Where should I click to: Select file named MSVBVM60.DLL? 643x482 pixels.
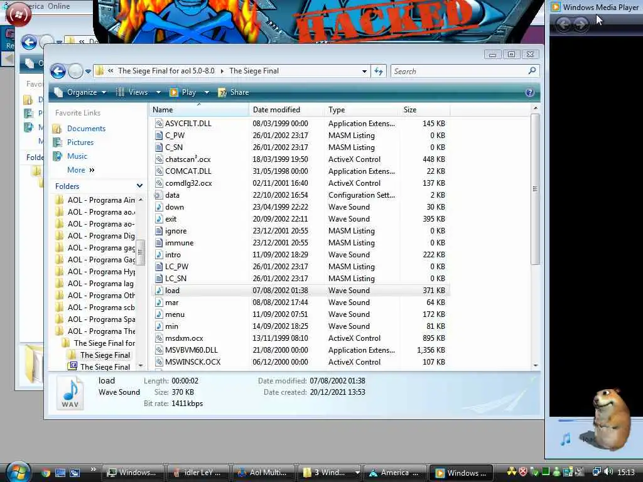[x=192, y=350]
